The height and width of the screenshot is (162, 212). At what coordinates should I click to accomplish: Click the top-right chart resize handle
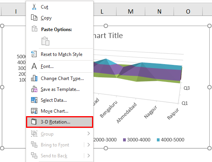209,26
